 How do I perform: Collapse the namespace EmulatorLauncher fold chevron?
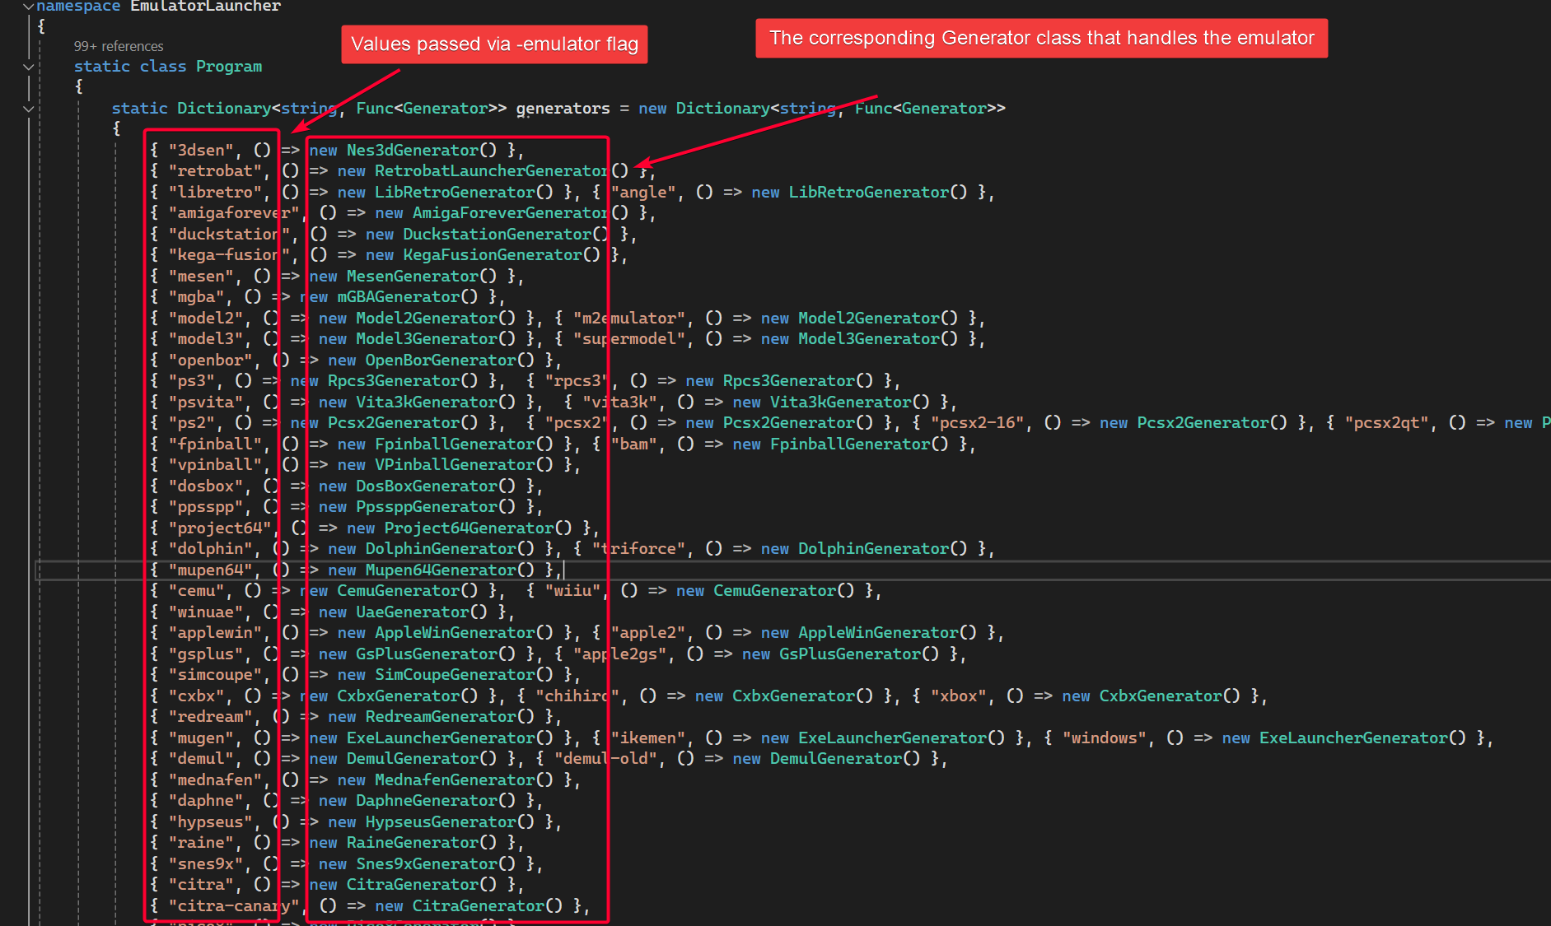28,7
